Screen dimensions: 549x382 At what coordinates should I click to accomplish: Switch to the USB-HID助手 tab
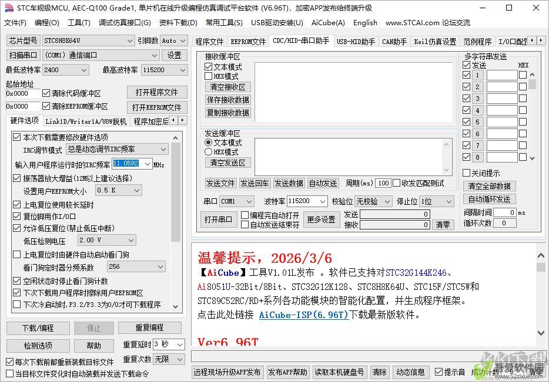click(356, 42)
